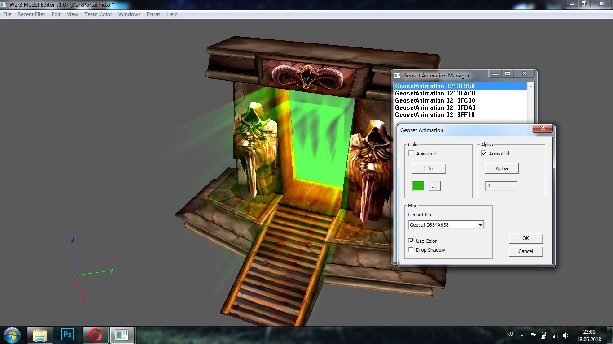Close the War3 Model Editor window

pyautogui.click(x=600, y=4)
